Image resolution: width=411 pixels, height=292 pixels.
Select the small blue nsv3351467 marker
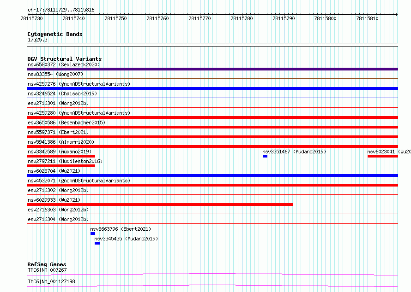265,156
